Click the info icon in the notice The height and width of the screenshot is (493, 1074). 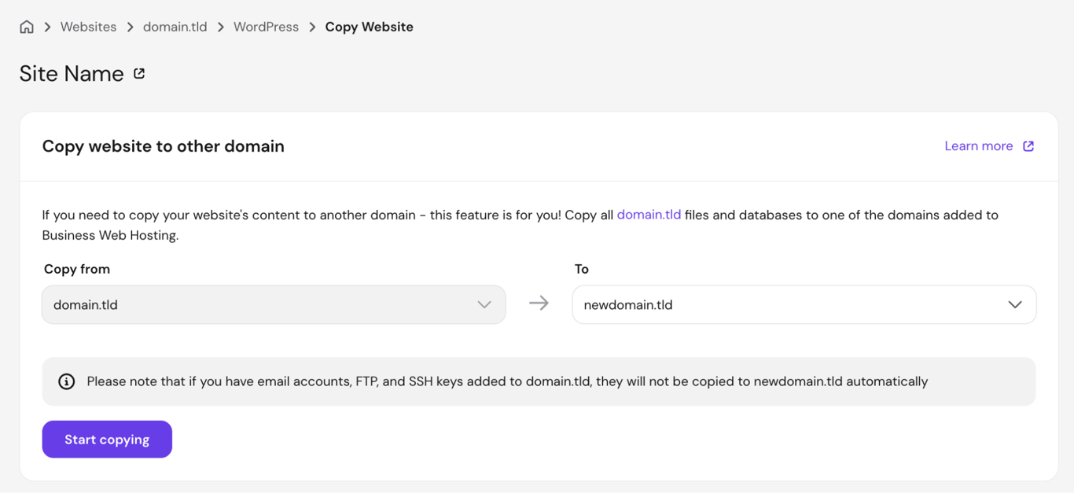click(67, 381)
